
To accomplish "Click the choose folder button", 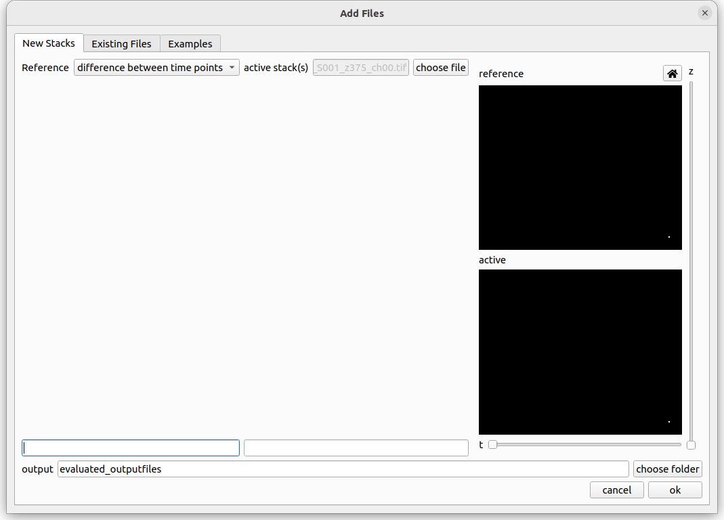I will 667,469.
